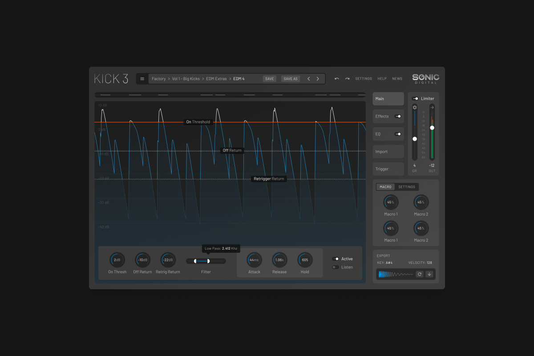The image size is (534, 356).
Task: Select the SETTINGS tab in macro panel
Action: (406, 187)
